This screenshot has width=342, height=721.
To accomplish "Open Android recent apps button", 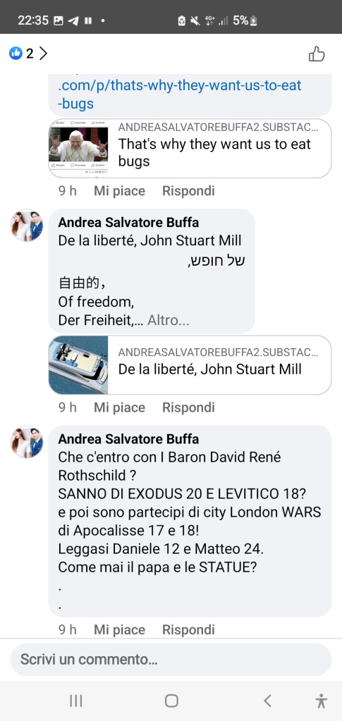I will [75, 701].
